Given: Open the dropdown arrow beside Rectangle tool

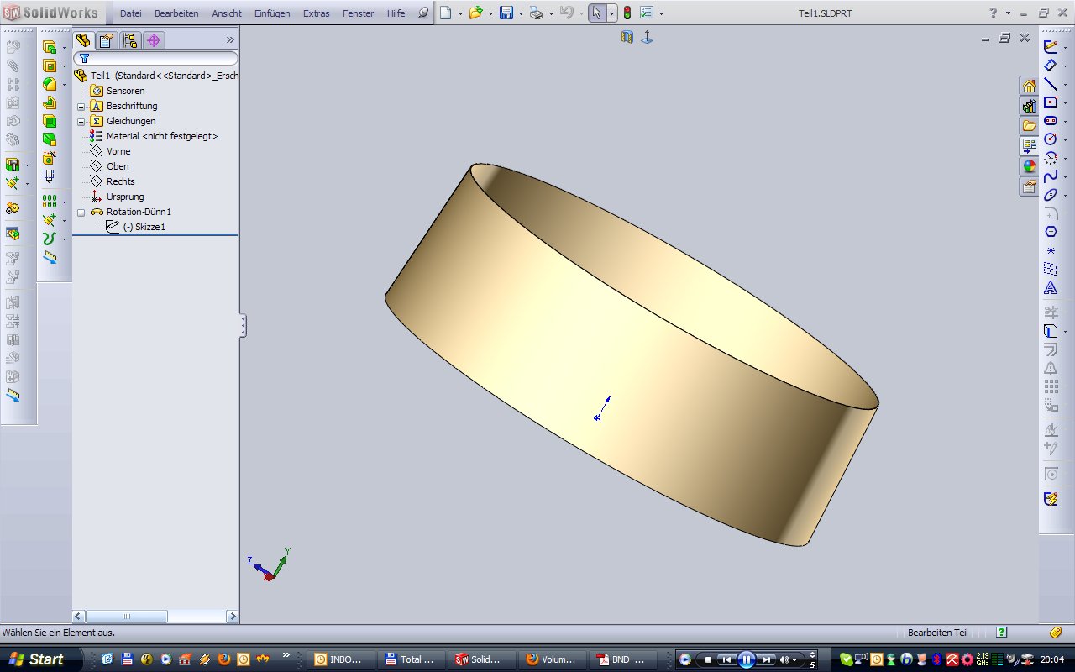Looking at the screenshot, I should [x=1064, y=103].
